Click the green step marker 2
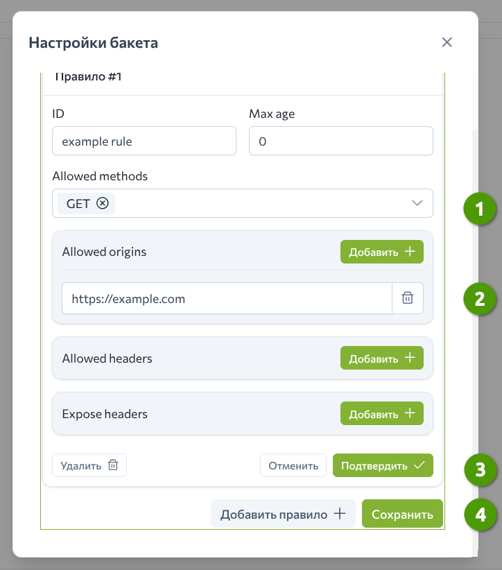This screenshot has width=502, height=570. click(480, 299)
